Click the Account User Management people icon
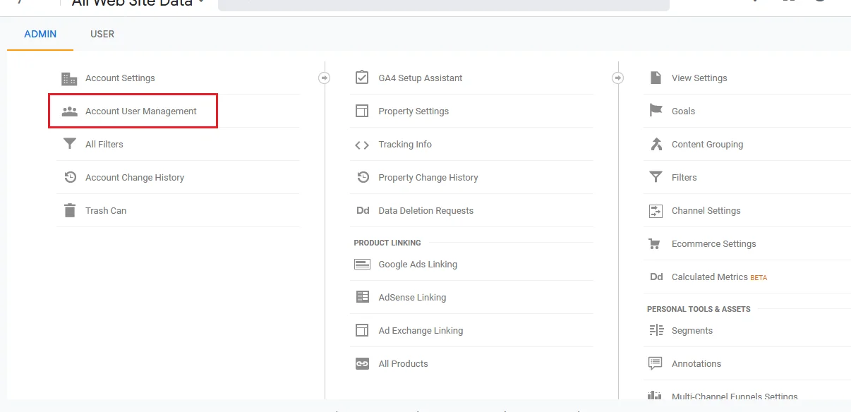This screenshot has width=851, height=412. tap(69, 111)
